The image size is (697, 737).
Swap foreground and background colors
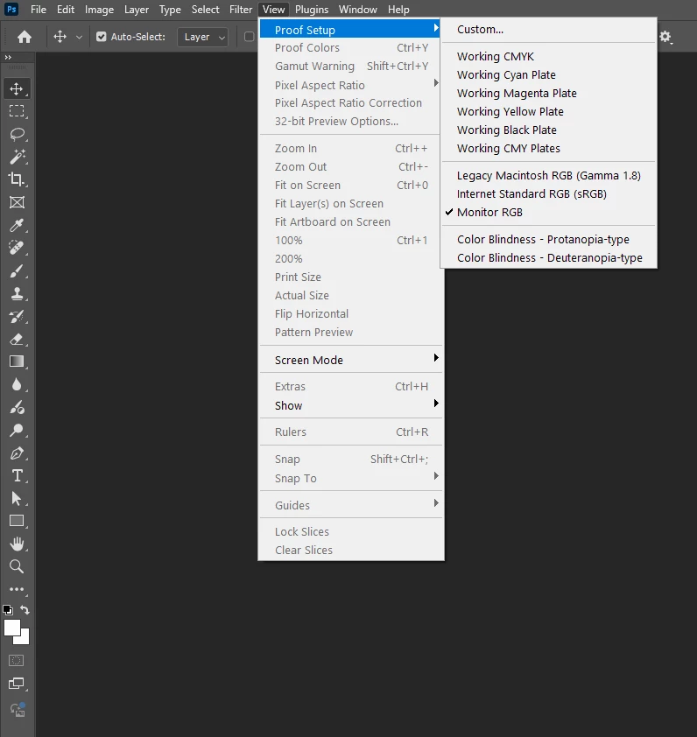(25, 610)
